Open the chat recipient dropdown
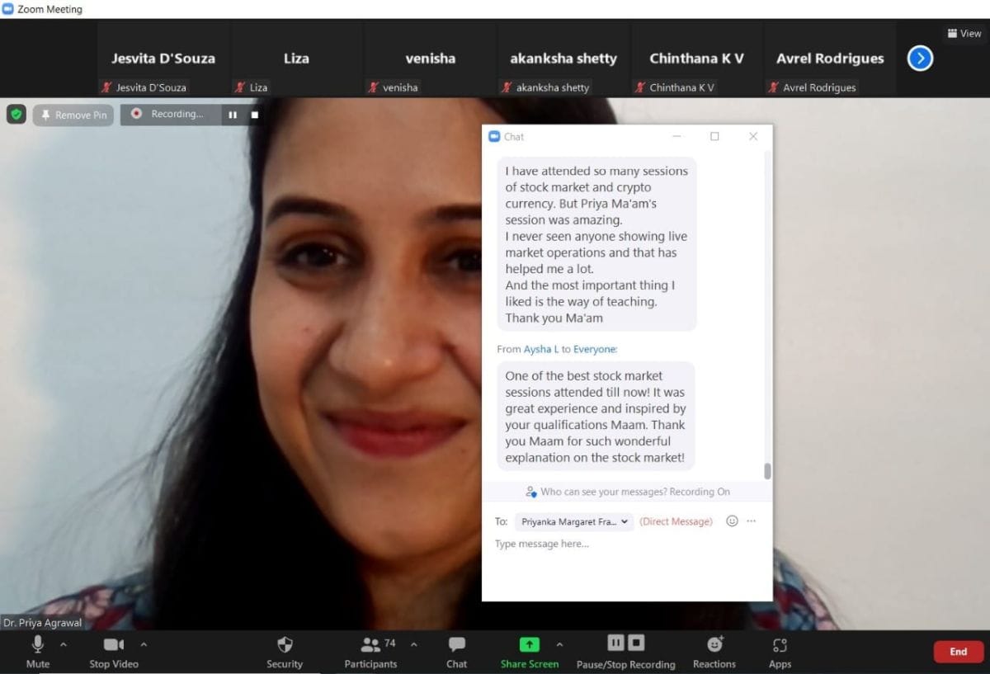Screen dimensions: 990x674 coord(573,521)
